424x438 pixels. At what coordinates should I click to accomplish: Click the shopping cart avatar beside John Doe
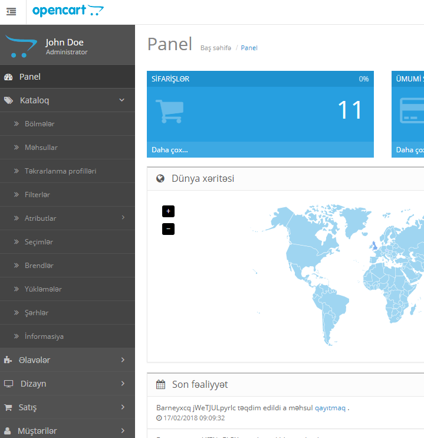[21, 47]
